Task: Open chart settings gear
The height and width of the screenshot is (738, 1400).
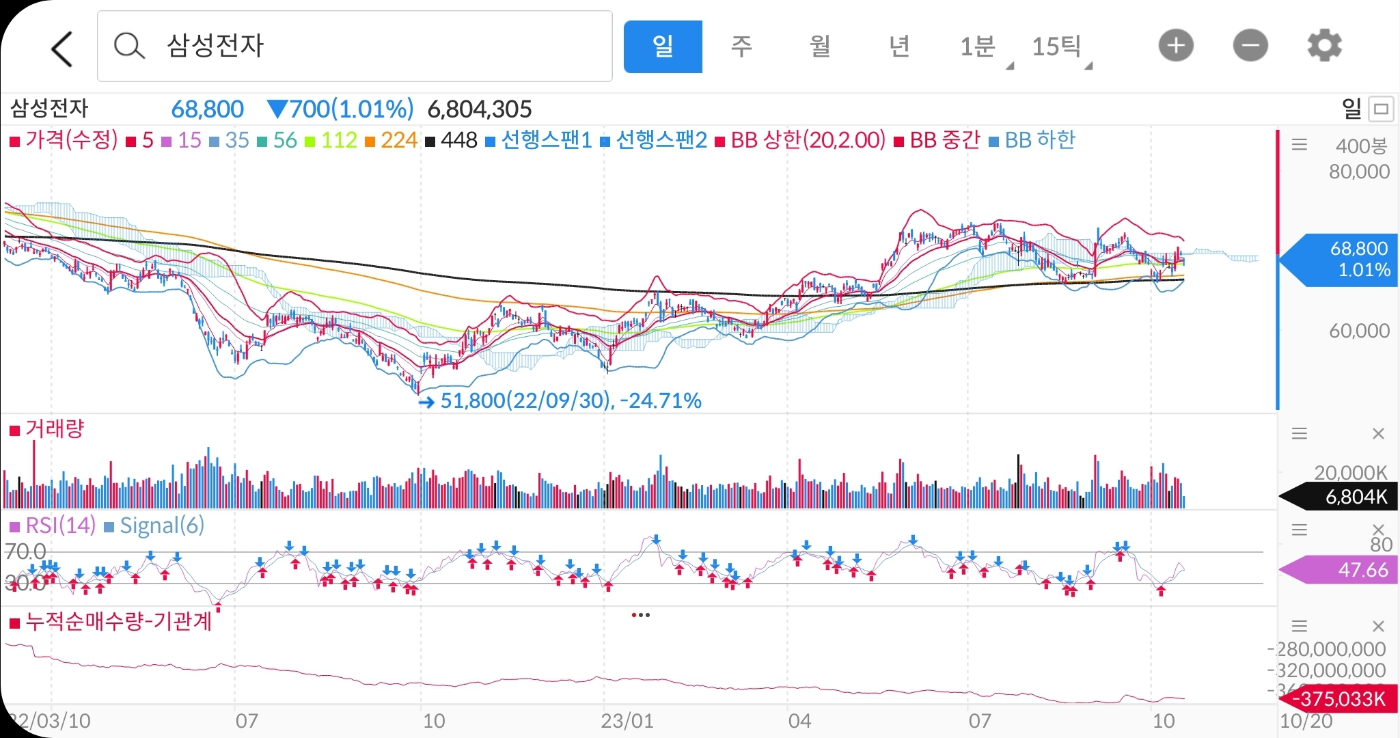Action: (1325, 46)
